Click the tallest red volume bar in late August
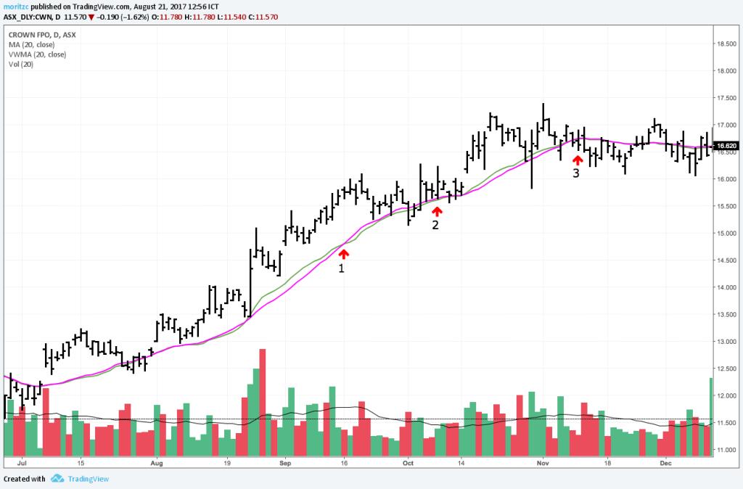This screenshot has height=489, width=743. tap(263, 403)
